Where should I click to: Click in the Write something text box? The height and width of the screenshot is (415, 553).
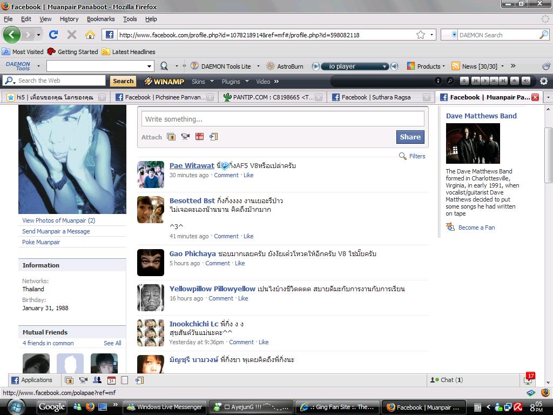pyautogui.click(x=283, y=119)
